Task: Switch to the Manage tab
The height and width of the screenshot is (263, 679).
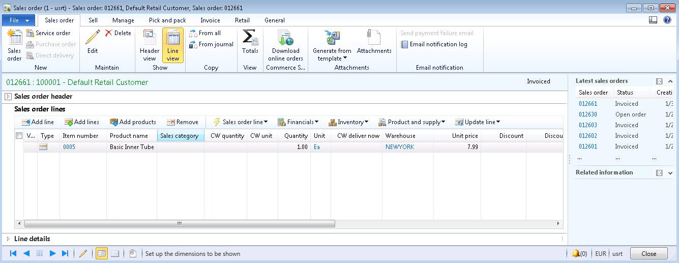Action: pyautogui.click(x=123, y=20)
